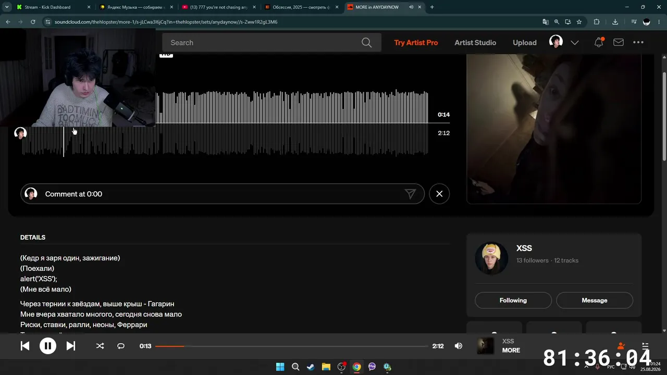Image resolution: width=667 pixels, height=375 pixels.
Task: Seek within the track waveform
Action: pyautogui.click(x=225, y=123)
